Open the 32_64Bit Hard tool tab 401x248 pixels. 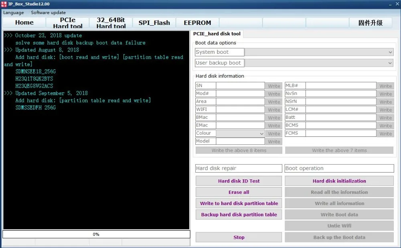111,22
